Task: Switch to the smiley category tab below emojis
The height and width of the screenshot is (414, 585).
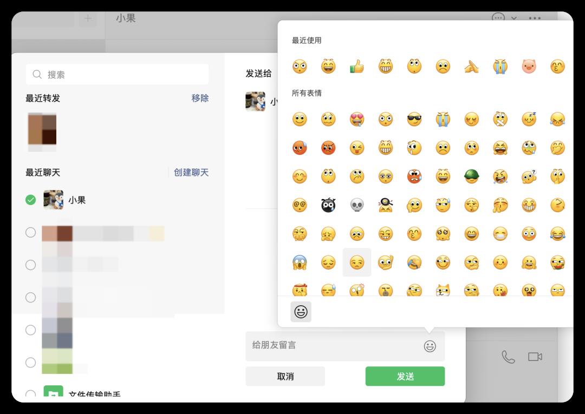Action: (x=301, y=312)
